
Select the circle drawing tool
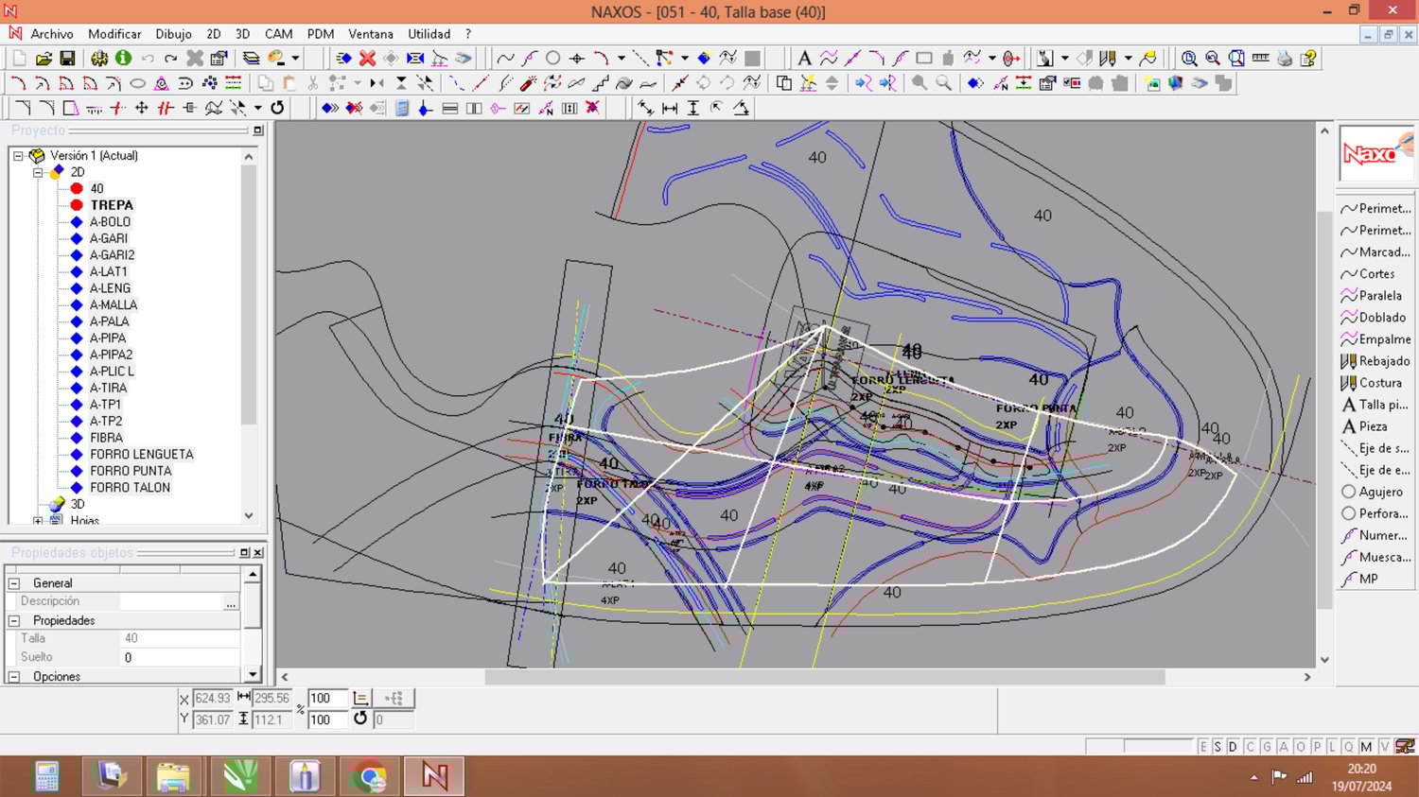click(x=552, y=58)
